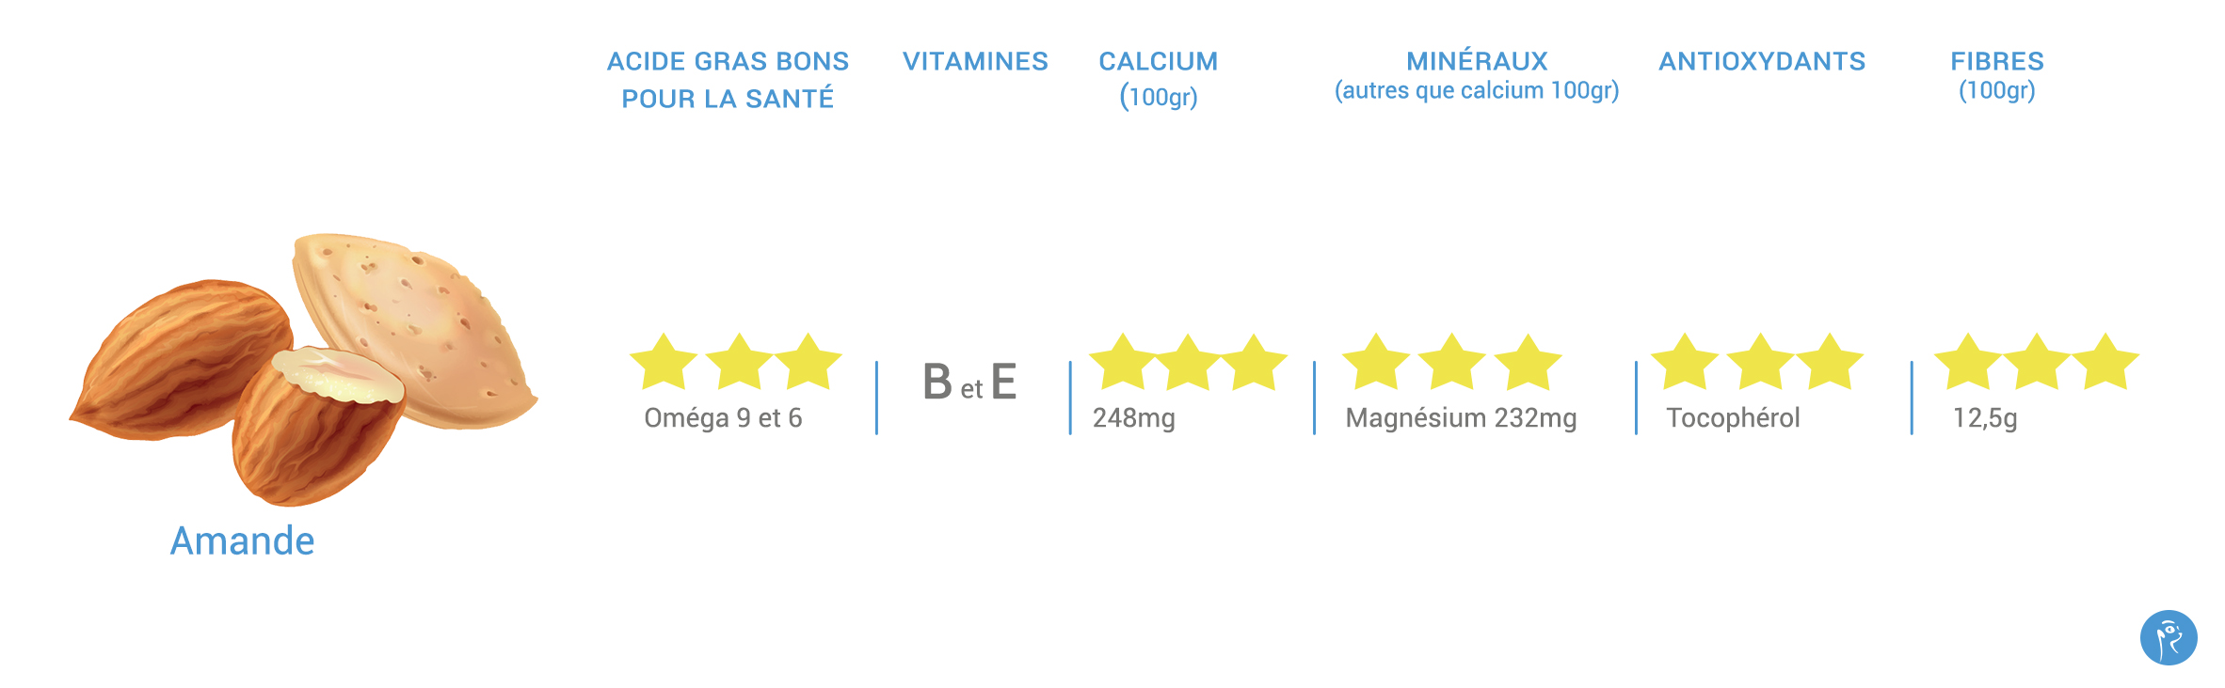This screenshot has width=2225, height=688.
Task: Click the 248mg calcium value
Action: (1133, 418)
